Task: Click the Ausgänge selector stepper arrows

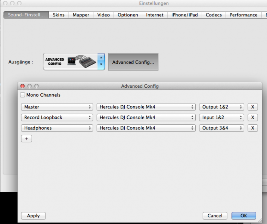Action: 101,62
